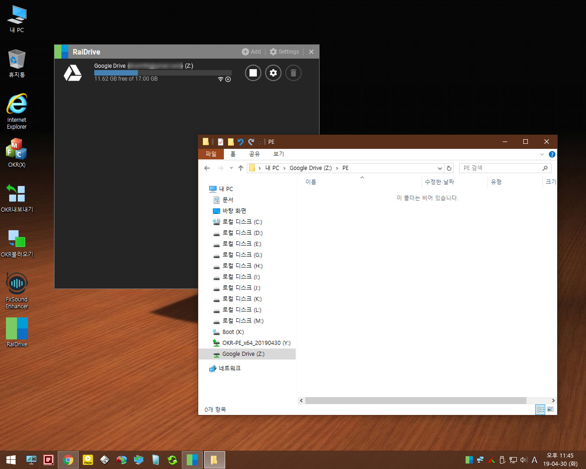Select Google Drive (Z:) in tree
Image resolution: width=586 pixels, height=469 pixels.
tap(247, 354)
